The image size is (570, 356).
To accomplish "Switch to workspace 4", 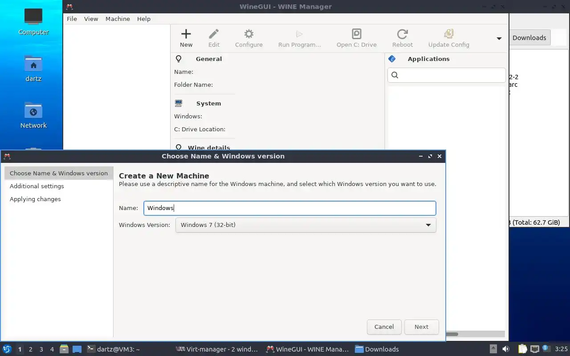I will point(52,349).
